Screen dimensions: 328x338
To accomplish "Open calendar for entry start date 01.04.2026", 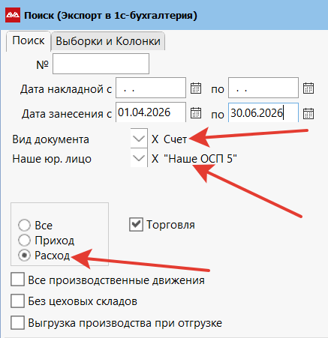I will point(196,113).
